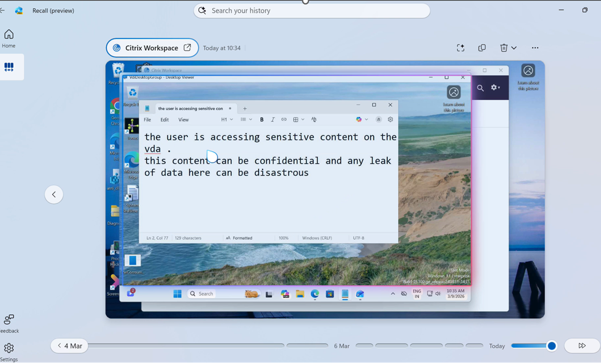Add a new Notepad tab
601x363 pixels.
[x=245, y=108]
